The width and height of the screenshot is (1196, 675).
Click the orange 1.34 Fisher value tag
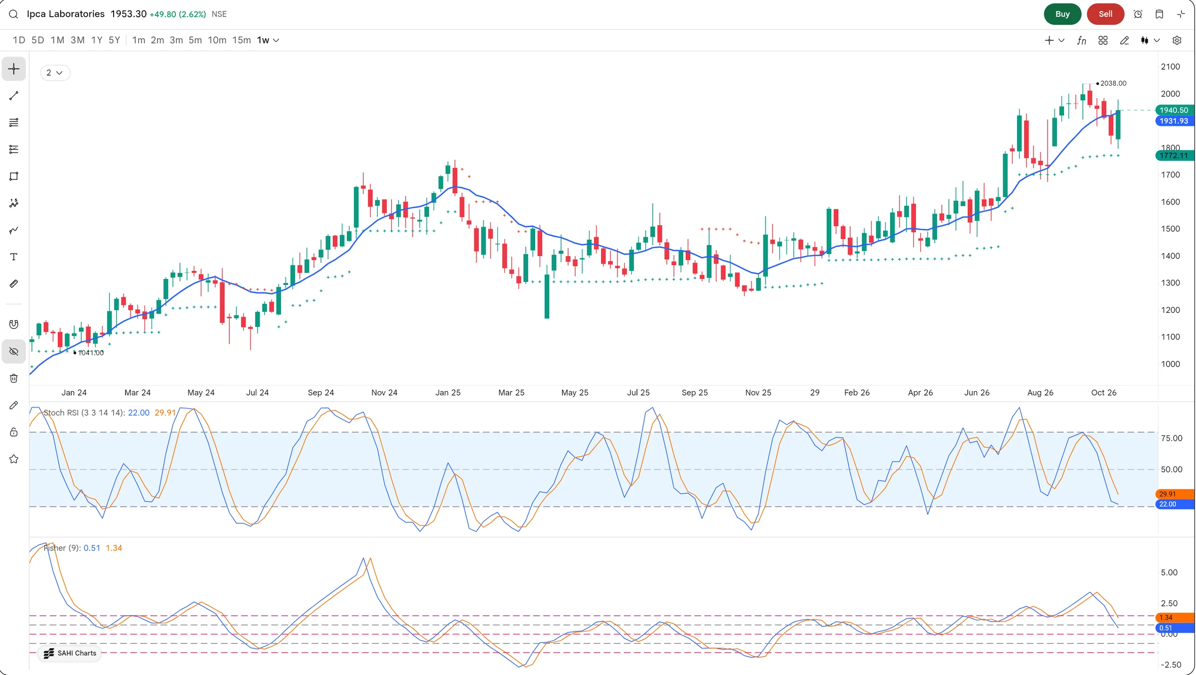[1174, 618]
